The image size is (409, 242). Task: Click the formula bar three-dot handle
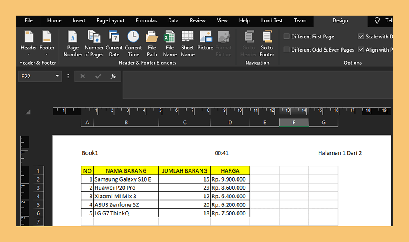[x=68, y=76]
